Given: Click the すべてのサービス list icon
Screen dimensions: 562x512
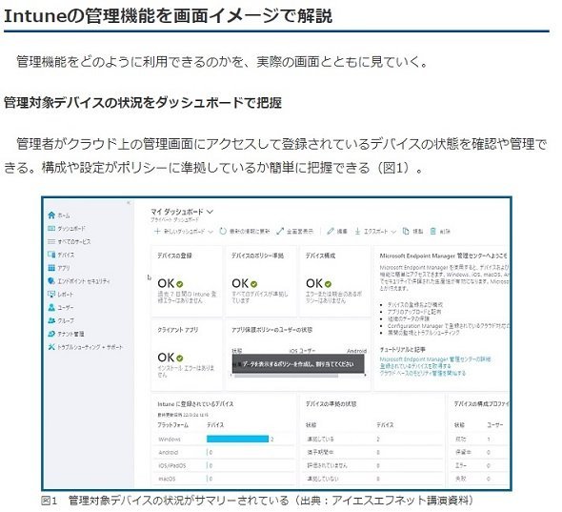Looking at the screenshot, I should [x=51, y=241].
